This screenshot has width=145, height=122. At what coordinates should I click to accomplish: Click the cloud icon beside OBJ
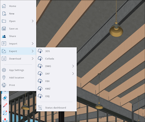(x=40, y=96)
